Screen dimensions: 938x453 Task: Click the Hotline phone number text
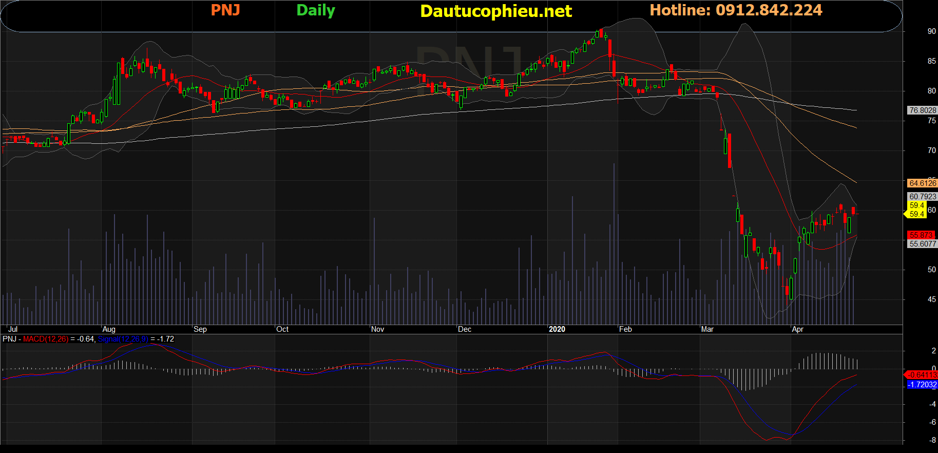click(x=736, y=10)
